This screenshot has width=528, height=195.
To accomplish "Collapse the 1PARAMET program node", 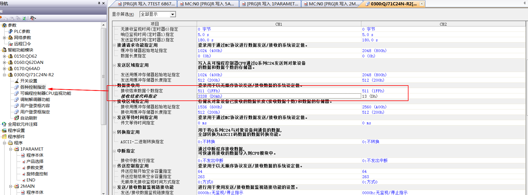I will coord(10,149).
